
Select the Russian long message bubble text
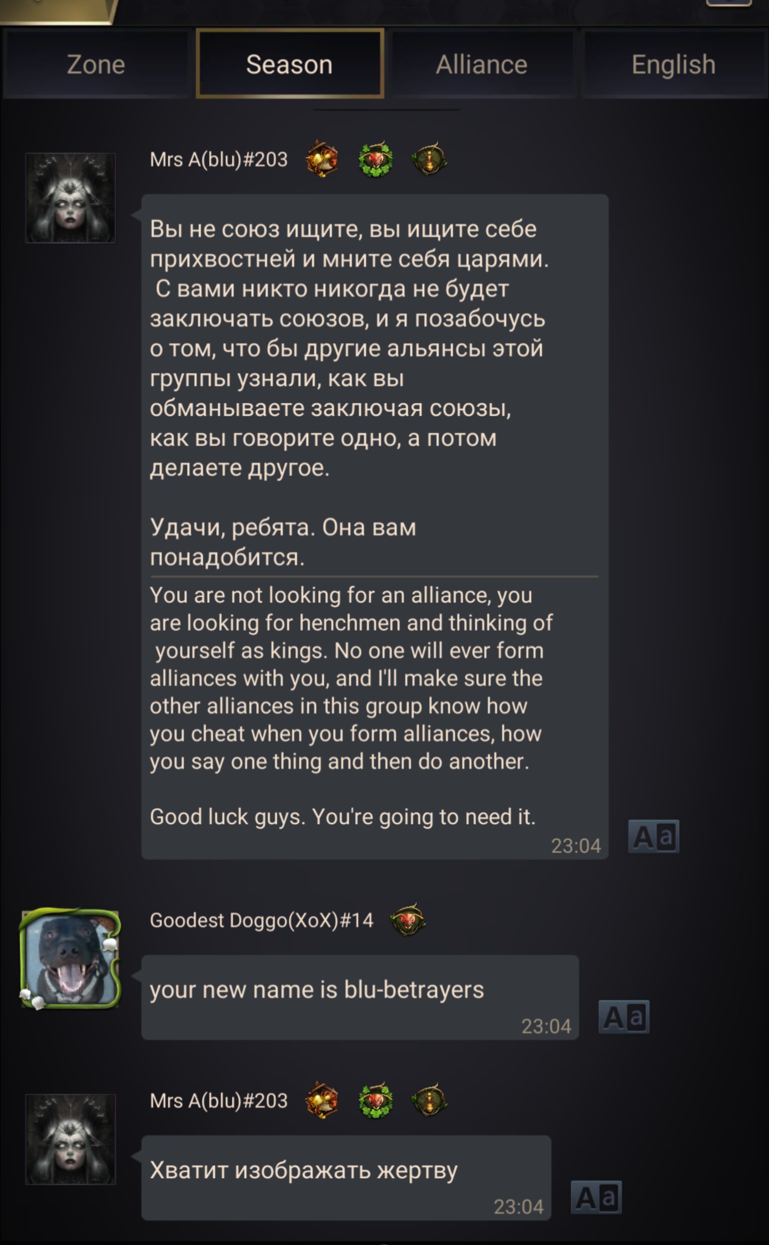point(349,393)
